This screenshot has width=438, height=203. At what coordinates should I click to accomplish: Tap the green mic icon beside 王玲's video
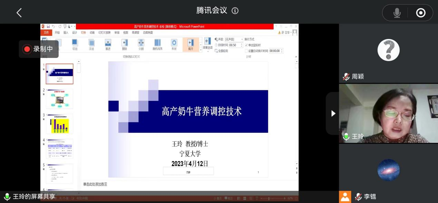pos(346,136)
